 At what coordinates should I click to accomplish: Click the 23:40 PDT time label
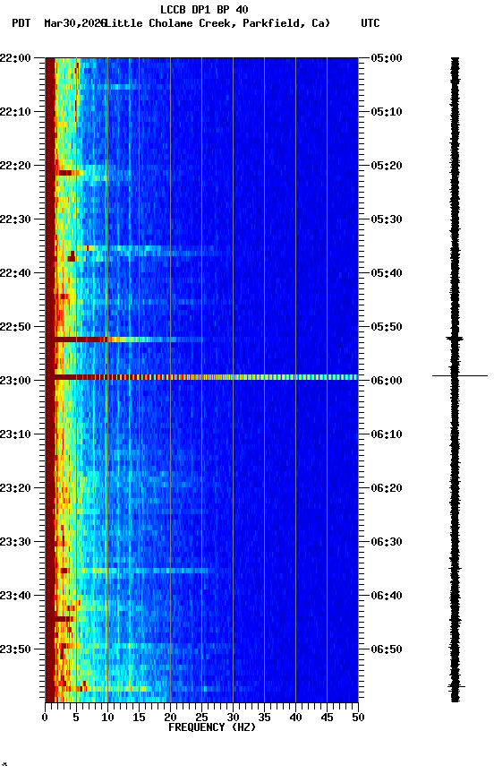pyautogui.click(x=15, y=596)
